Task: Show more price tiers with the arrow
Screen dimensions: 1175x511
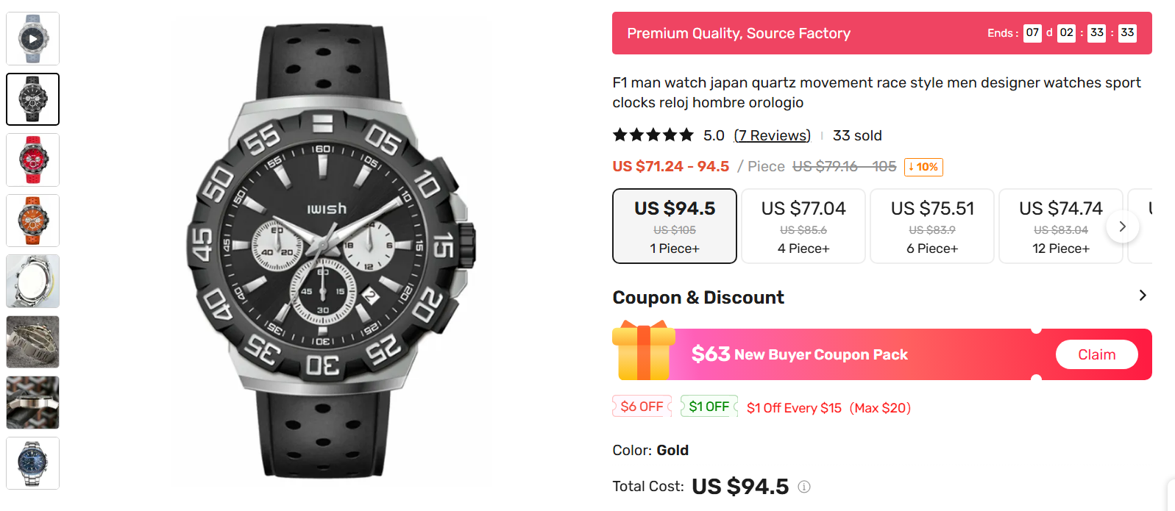Action: [x=1122, y=226]
